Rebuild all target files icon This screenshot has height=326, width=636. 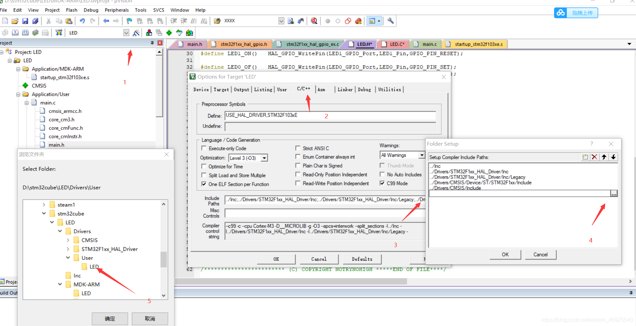(25, 33)
